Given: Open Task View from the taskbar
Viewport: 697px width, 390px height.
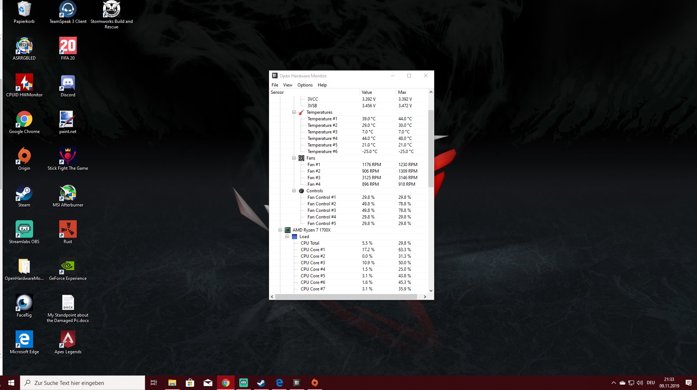Looking at the screenshot, I should point(154,383).
